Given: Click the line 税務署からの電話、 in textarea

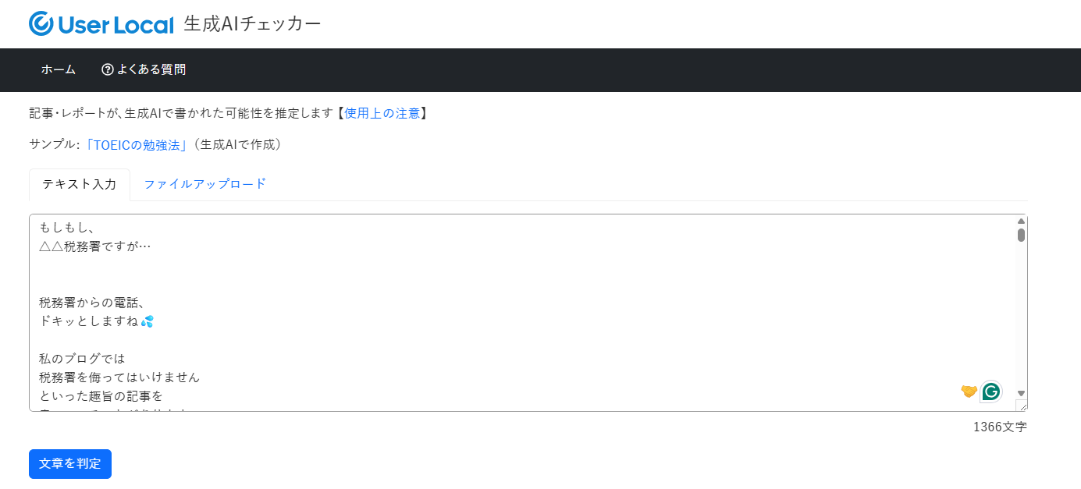Looking at the screenshot, I should pos(92,302).
